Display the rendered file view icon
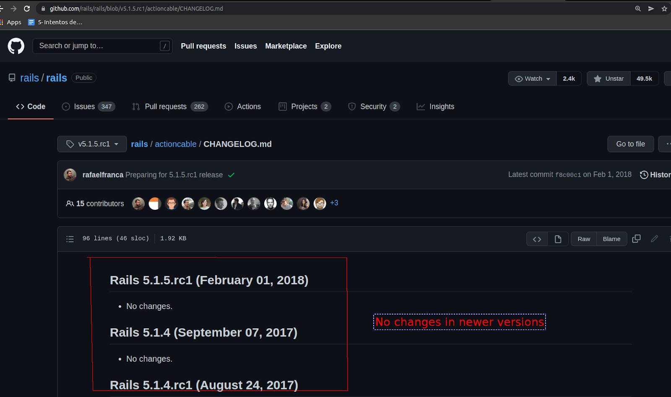Image resolution: width=671 pixels, height=397 pixels. (x=558, y=239)
